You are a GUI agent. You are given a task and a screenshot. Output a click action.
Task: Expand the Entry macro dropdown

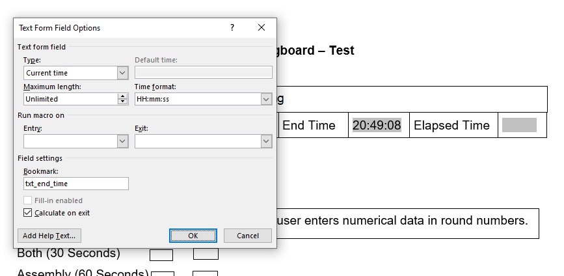[123, 141]
